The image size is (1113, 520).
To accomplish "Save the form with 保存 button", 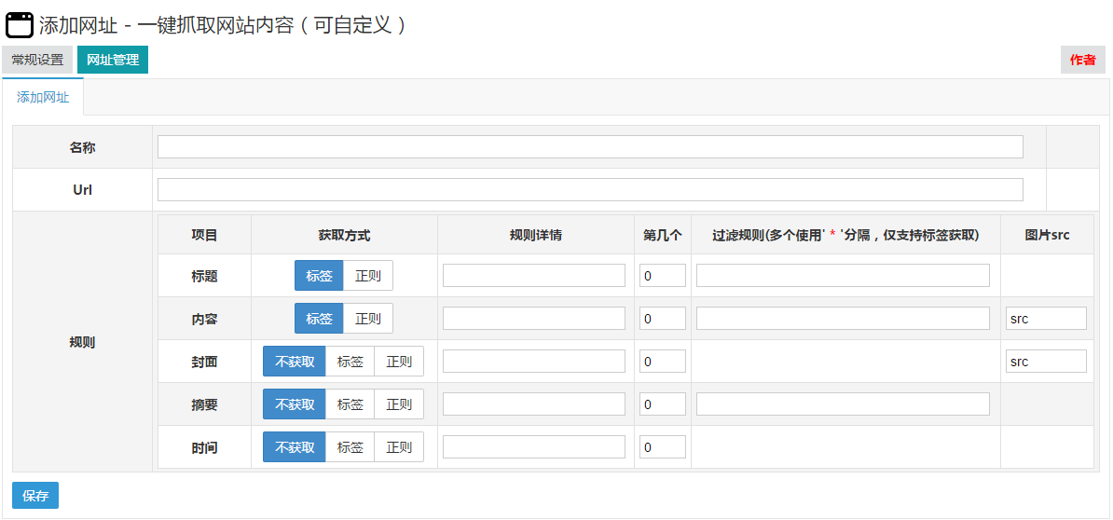I will (35, 495).
